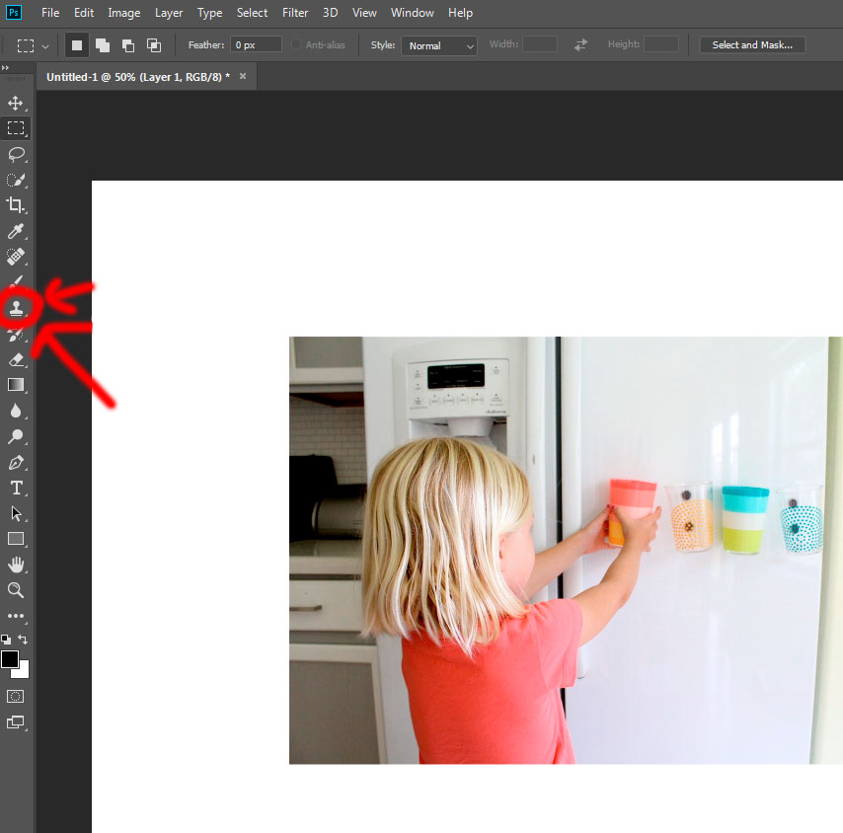Select the Lasso tool
Image resolution: width=843 pixels, height=833 pixels.
click(16, 154)
